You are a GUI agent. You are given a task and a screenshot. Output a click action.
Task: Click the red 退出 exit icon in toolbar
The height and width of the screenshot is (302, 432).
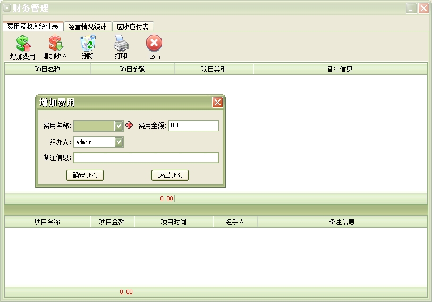154,44
